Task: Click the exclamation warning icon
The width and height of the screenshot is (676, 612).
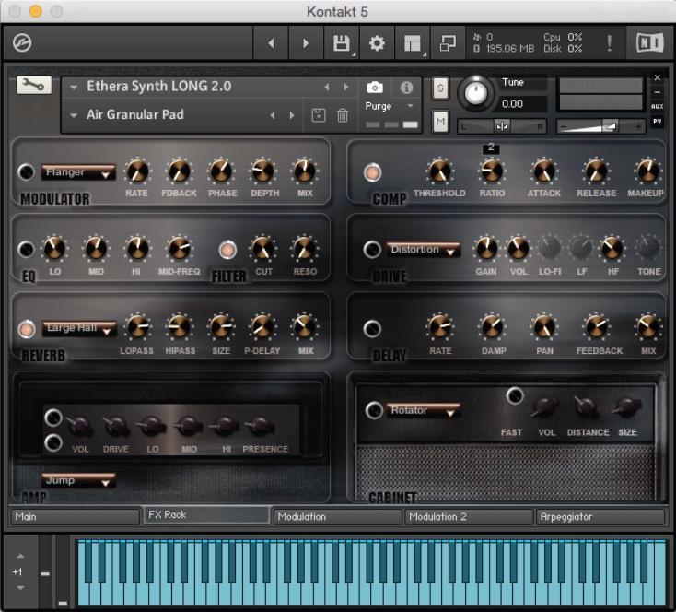Action: coord(609,43)
